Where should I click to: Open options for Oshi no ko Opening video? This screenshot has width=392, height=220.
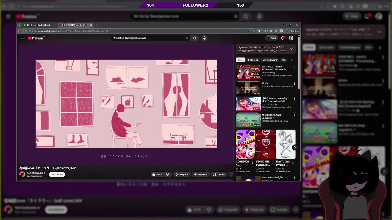coord(294,99)
